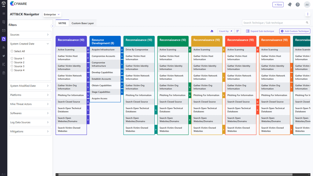Expand the Log Data Sources filter

[x=30, y=122]
